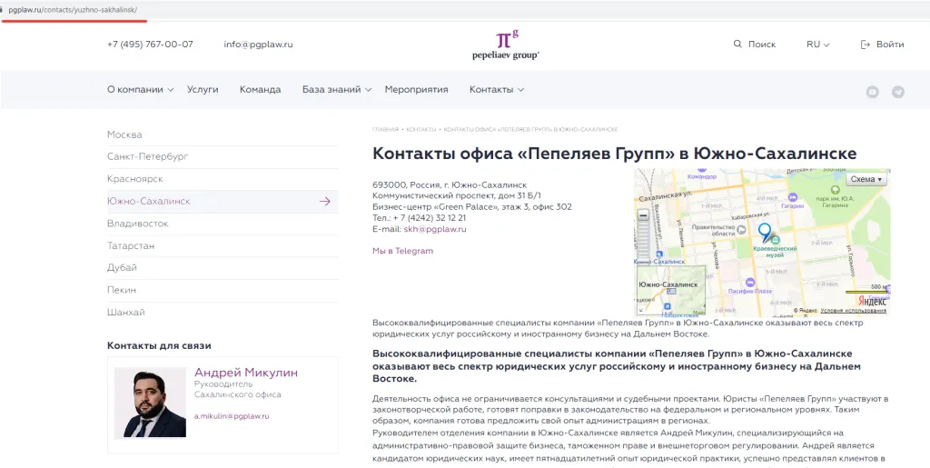Open the RU language dropdown
Viewport: 930px width, 468px height.
(x=818, y=45)
